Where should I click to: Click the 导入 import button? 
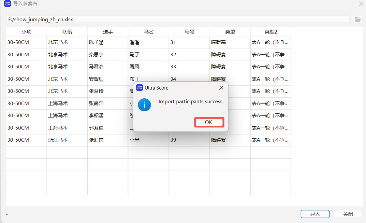tap(315, 214)
